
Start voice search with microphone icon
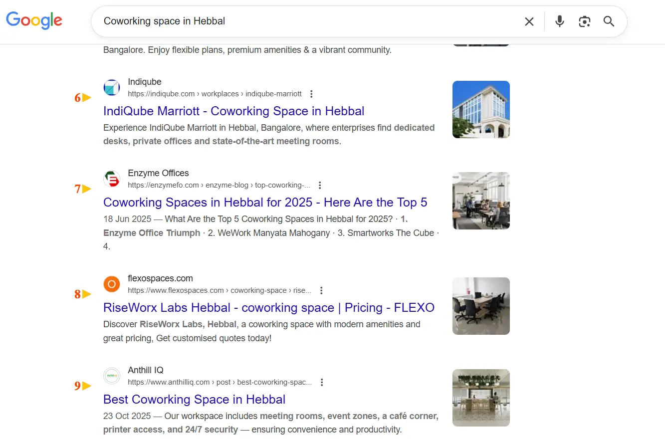pyautogui.click(x=560, y=21)
